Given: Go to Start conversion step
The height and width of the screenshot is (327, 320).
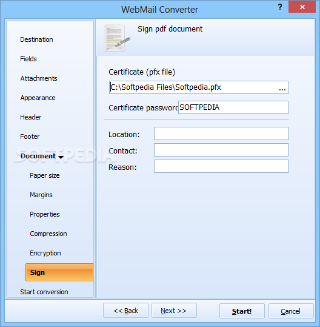Looking at the screenshot, I should point(44,292).
